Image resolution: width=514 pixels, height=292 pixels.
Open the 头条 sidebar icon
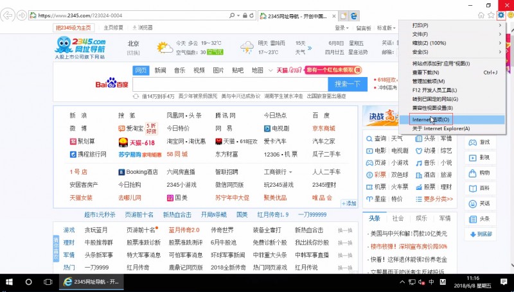[479, 219]
